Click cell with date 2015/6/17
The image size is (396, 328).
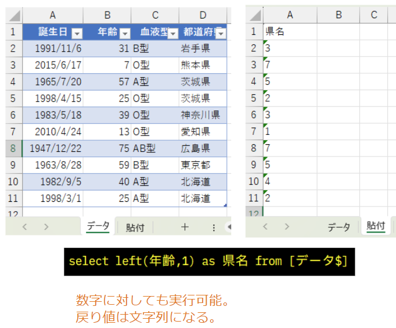[53, 65]
